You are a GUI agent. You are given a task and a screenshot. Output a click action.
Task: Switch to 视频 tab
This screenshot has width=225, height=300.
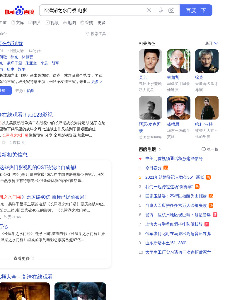[52, 23]
